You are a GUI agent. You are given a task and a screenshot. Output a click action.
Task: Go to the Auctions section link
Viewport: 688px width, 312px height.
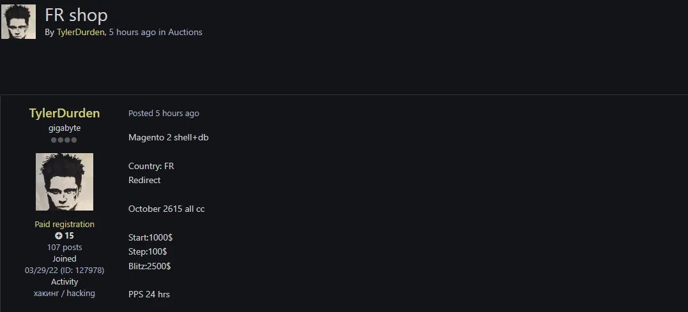point(185,32)
